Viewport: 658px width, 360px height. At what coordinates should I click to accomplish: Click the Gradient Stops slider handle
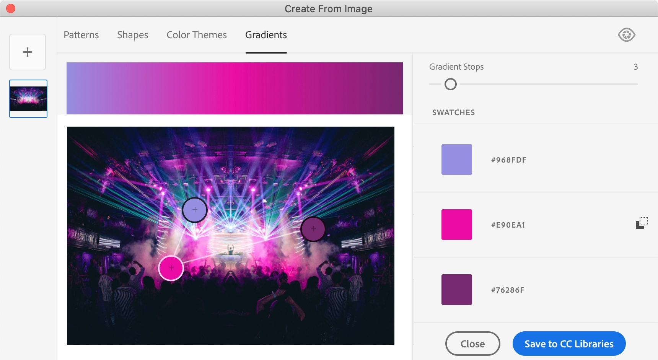pos(451,84)
